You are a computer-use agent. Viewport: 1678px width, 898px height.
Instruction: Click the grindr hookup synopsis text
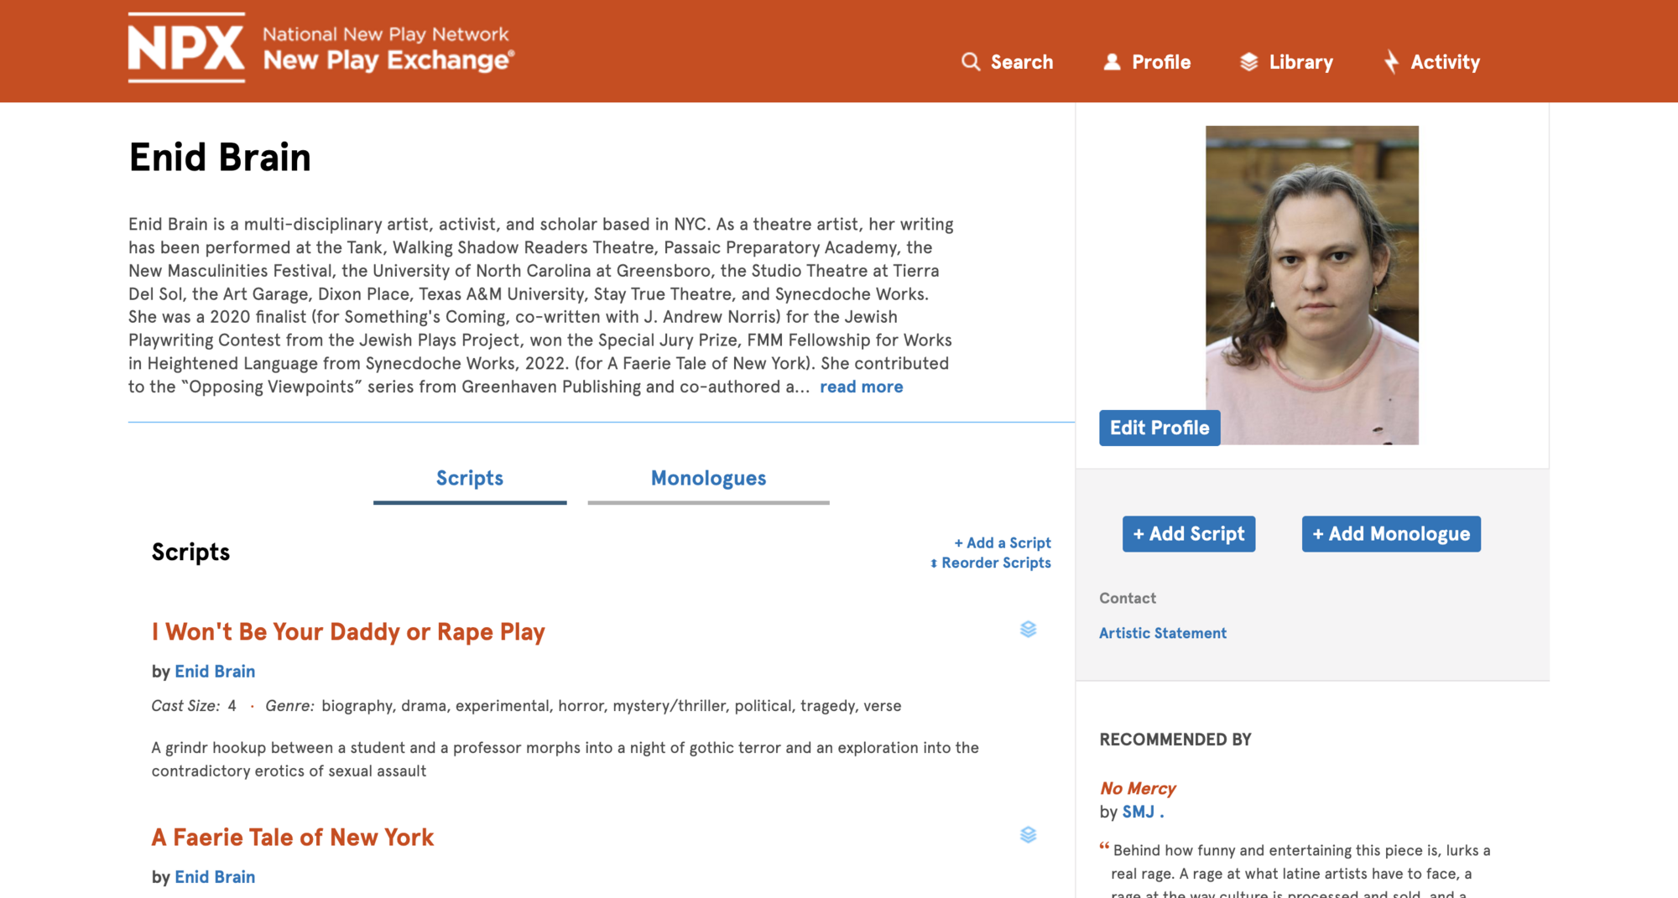tap(565, 759)
